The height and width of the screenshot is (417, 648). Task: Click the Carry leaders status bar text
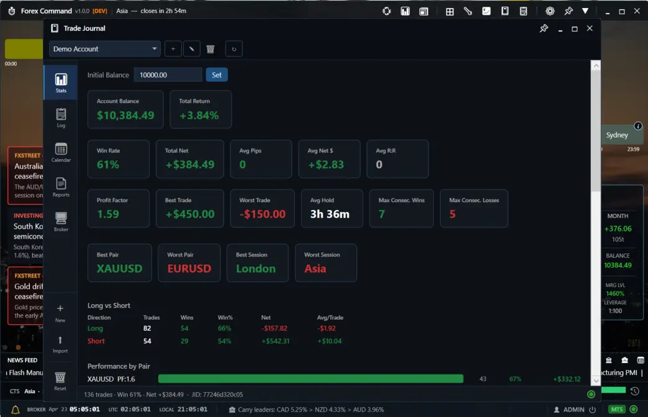(x=311, y=410)
